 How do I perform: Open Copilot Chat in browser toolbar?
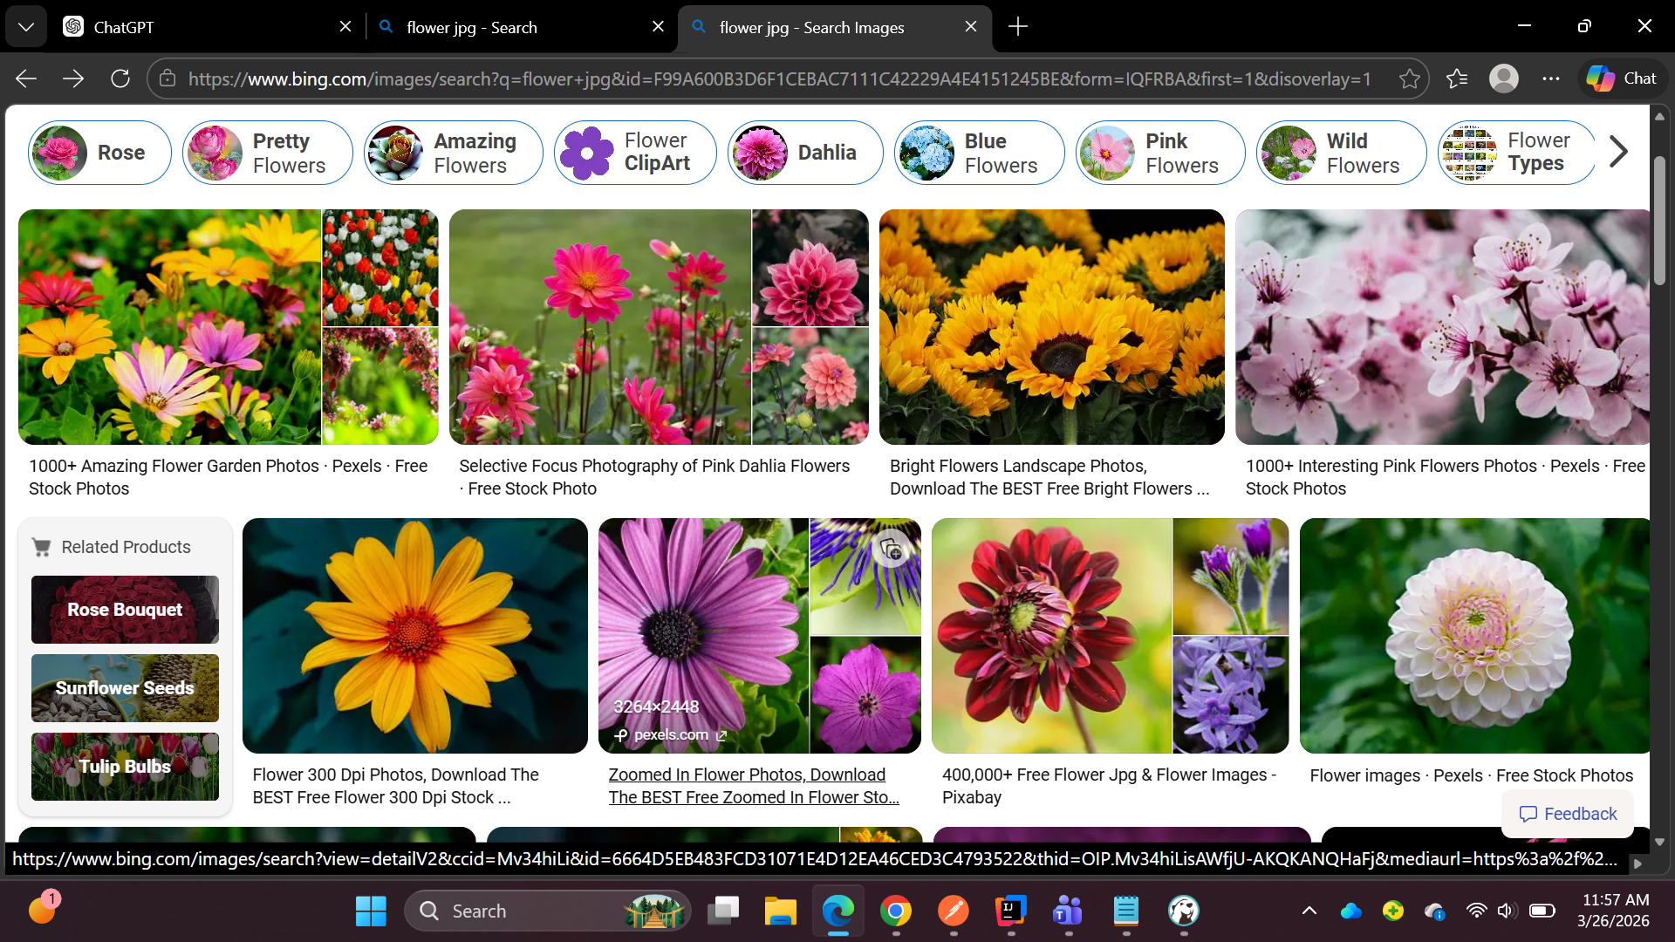pyautogui.click(x=1622, y=79)
